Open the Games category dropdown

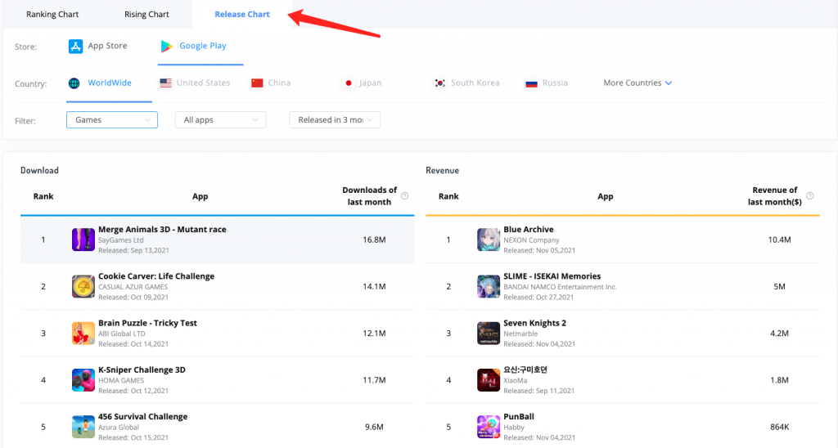click(111, 120)
